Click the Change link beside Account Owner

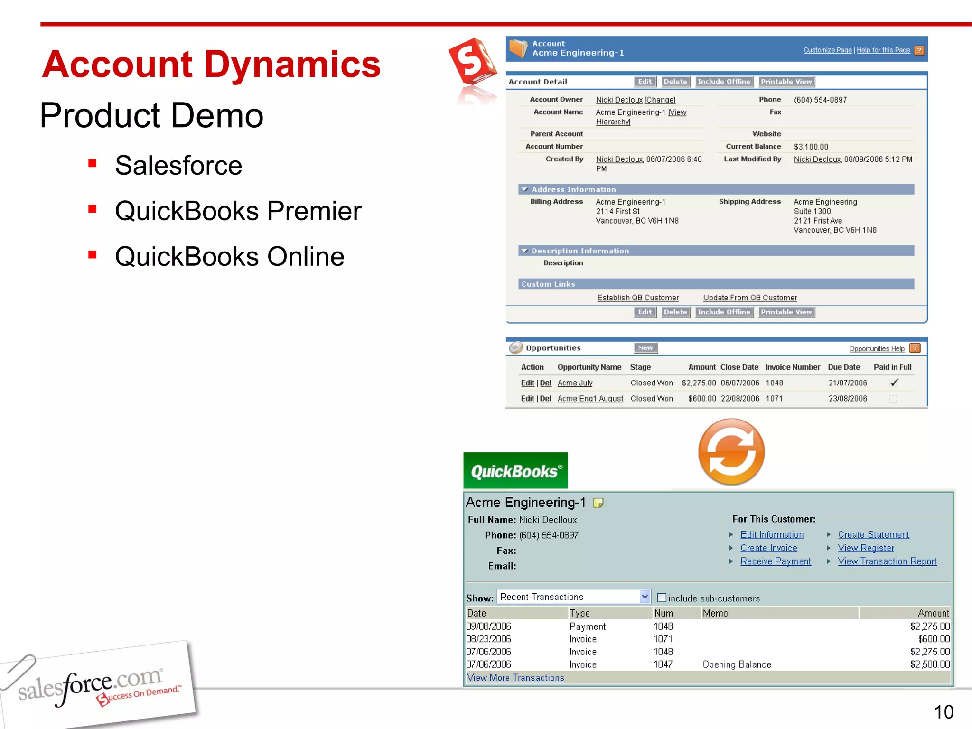[660, 100]
